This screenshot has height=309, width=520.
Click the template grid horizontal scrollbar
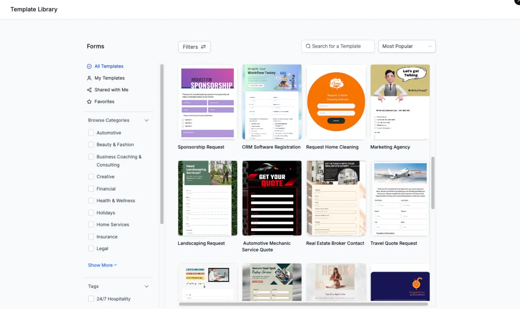coord(303,304)
